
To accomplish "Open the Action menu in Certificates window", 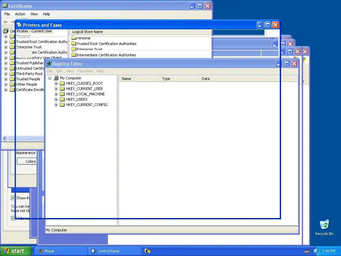I will pyautogui.click(x=20, y=14).
